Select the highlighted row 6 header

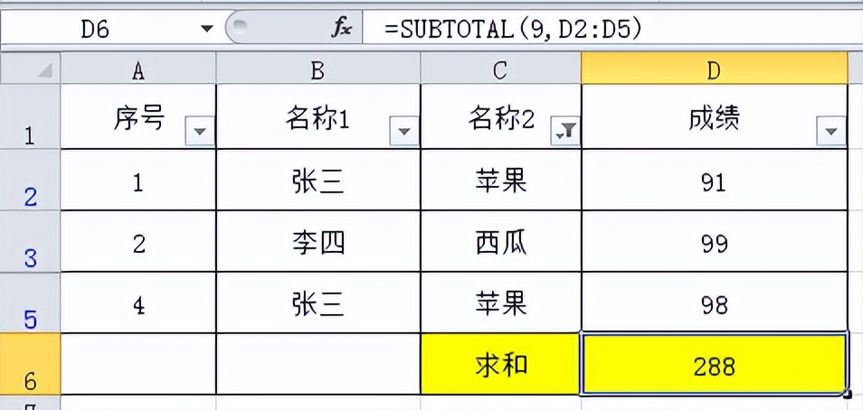tap(30, 365)
